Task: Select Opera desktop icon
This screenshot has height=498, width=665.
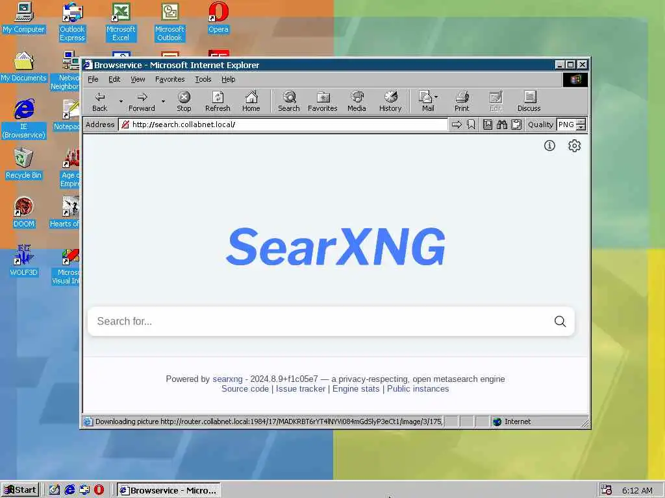Action: [218, 18]
